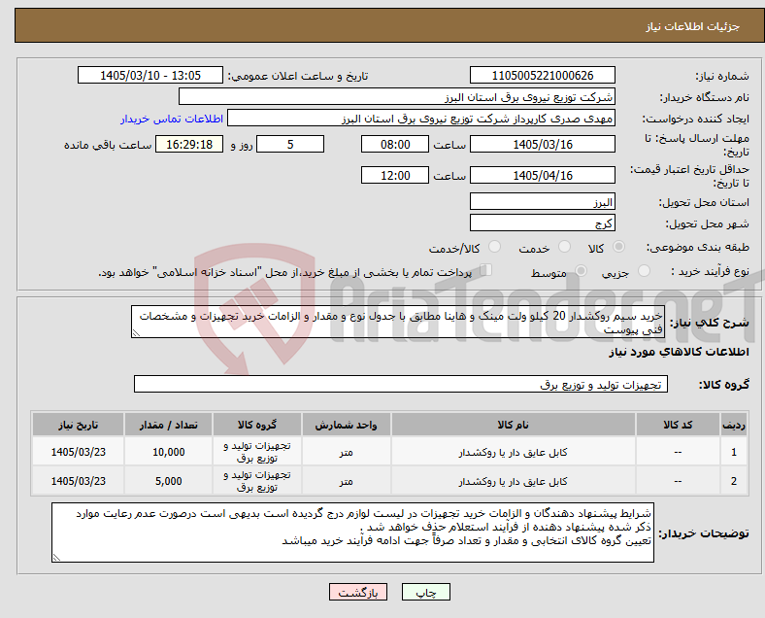Click remaining time field 16:29:18

pyautogui.click(x=189, y=144)
